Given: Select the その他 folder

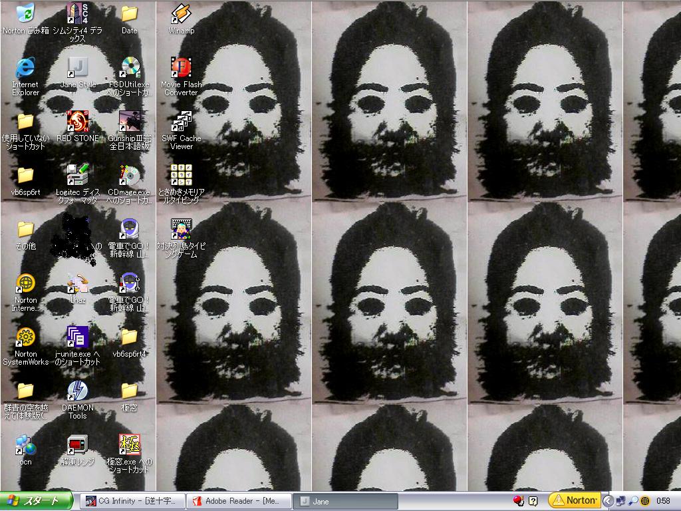Looking at the screenshot, I should pyautogui.click(x=26, y=229).
